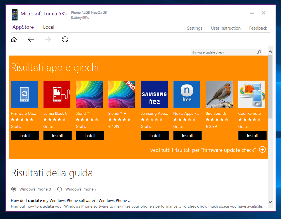Viewport: 281px width, 219px height.
Task: Select the Windows Phone 7 radio button
Action: (60, 189)
